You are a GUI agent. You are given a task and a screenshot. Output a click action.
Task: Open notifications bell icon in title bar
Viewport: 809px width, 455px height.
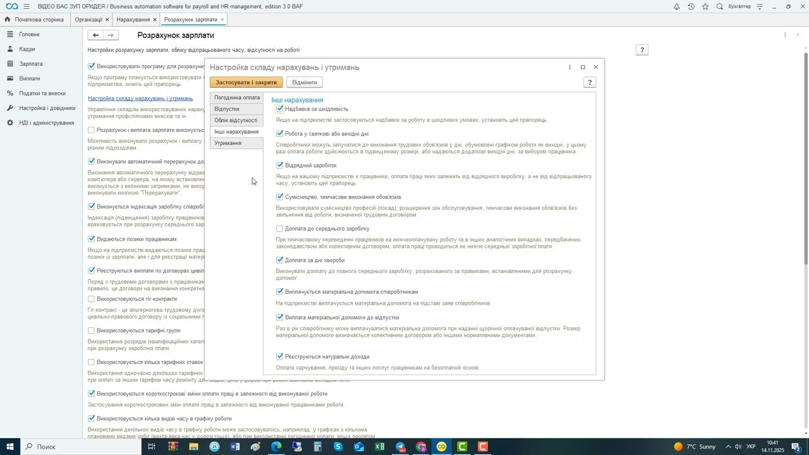tap(676, 6)
